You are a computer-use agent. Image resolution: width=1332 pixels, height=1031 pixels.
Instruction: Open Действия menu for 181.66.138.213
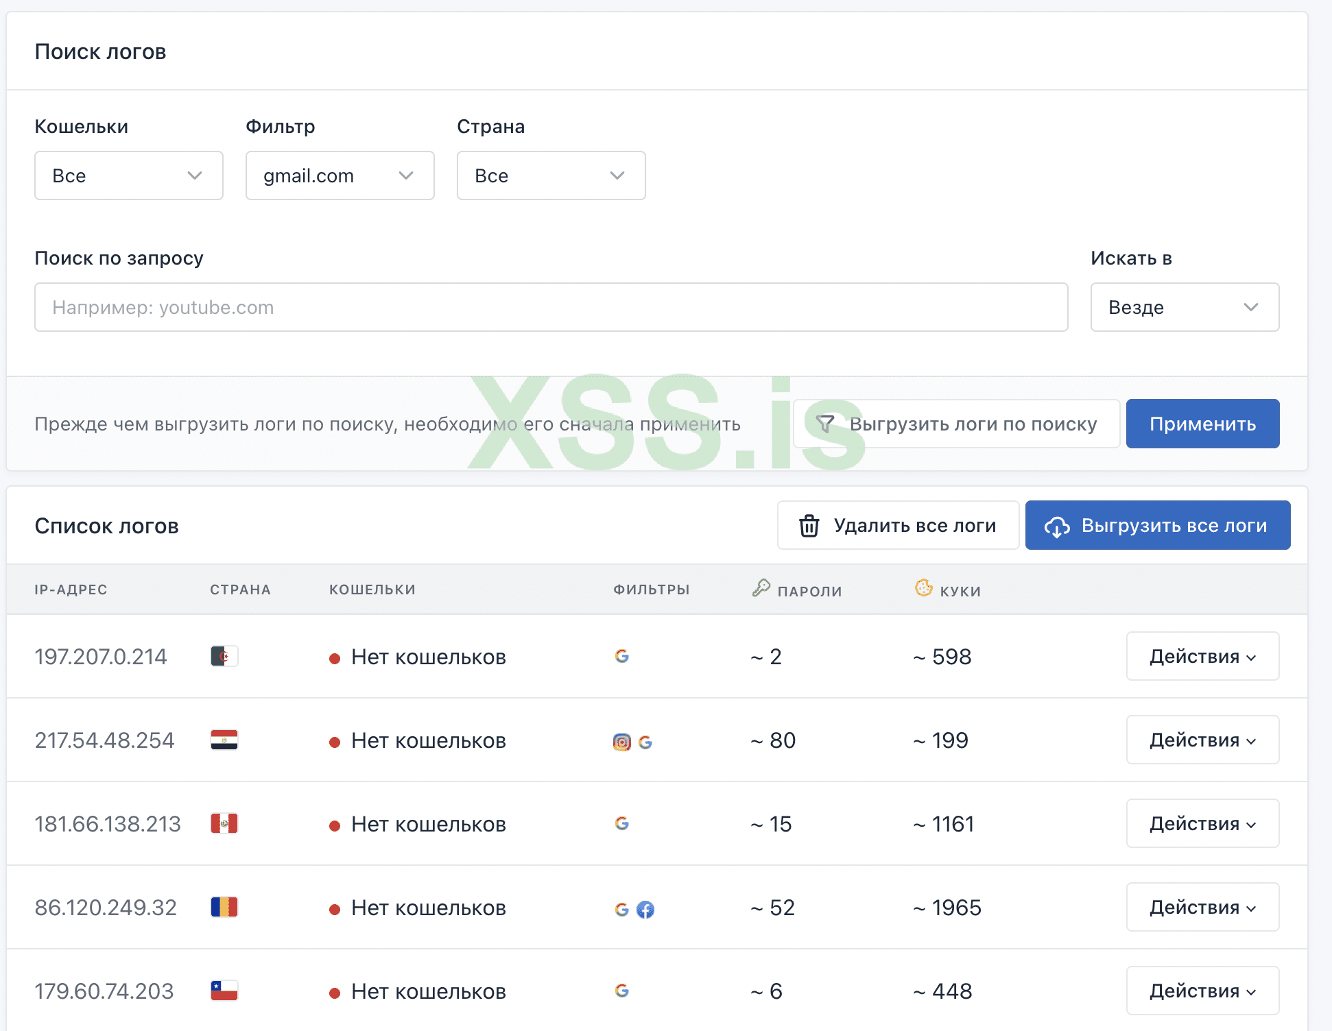[x=1202, y=823]
